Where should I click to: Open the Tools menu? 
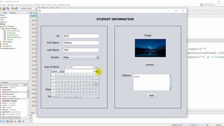tap(55, 5)
